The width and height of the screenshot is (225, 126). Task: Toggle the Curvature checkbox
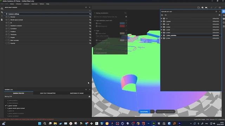(6, 29)
